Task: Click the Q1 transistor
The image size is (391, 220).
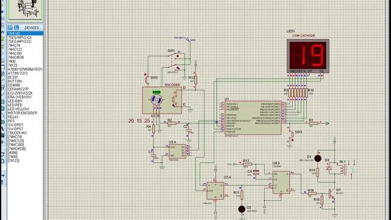Action: pos(331,194)
